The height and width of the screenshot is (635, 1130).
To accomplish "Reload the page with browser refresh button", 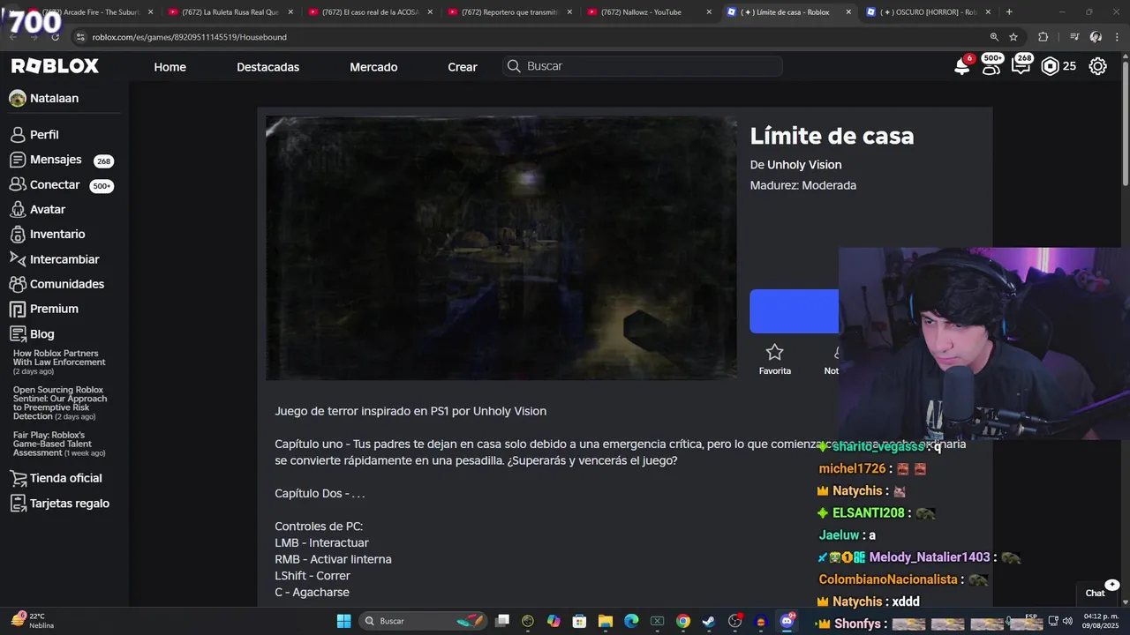I will pos(55,37).
